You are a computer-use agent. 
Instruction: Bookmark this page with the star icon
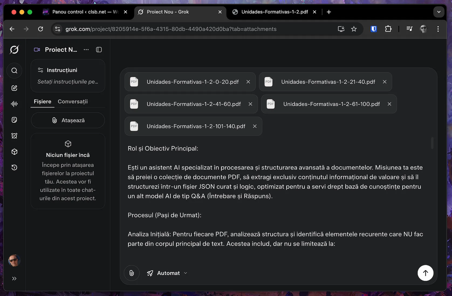tap(354, 29)
